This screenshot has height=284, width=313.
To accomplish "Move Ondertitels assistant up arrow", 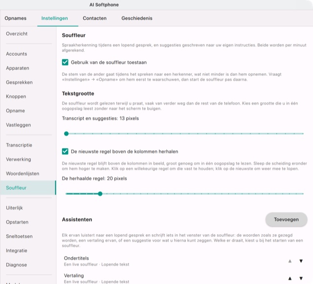I will [290, 261].
